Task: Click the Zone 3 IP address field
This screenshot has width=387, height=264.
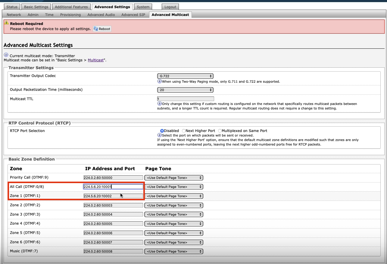Action: coord(113,214)
